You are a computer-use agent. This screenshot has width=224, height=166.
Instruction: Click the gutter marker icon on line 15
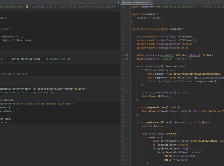(126, 59)
